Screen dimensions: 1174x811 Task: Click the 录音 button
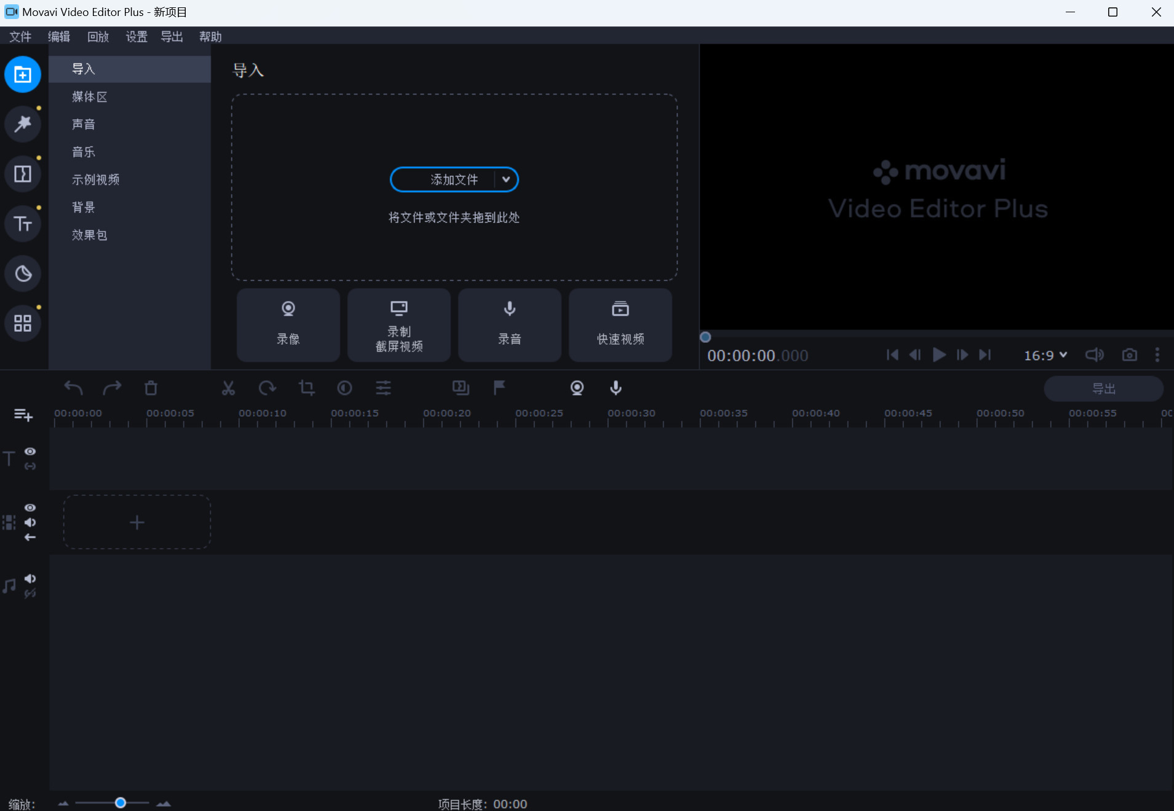pos(510,325)
